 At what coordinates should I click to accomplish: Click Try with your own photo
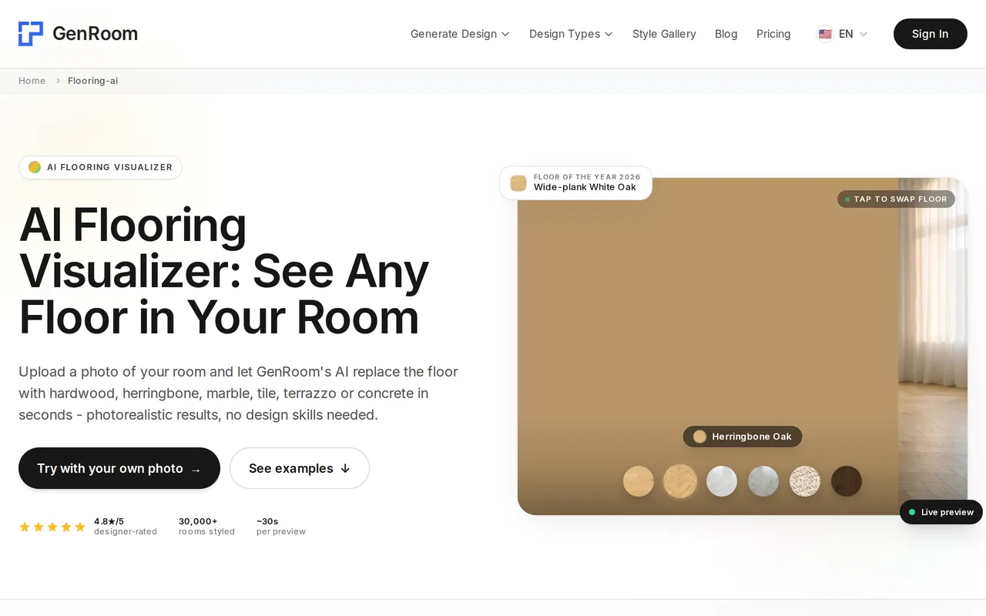click(x=119, y=468)
